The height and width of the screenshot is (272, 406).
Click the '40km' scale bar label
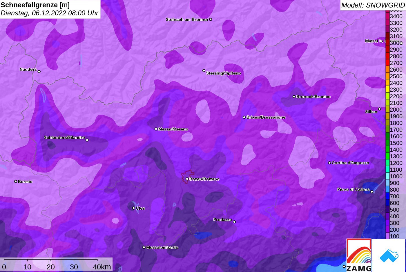coord(102,267)
